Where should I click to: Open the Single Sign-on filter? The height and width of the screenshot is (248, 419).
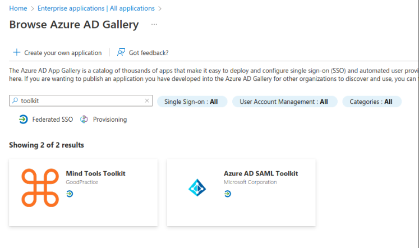coord(192,102)
